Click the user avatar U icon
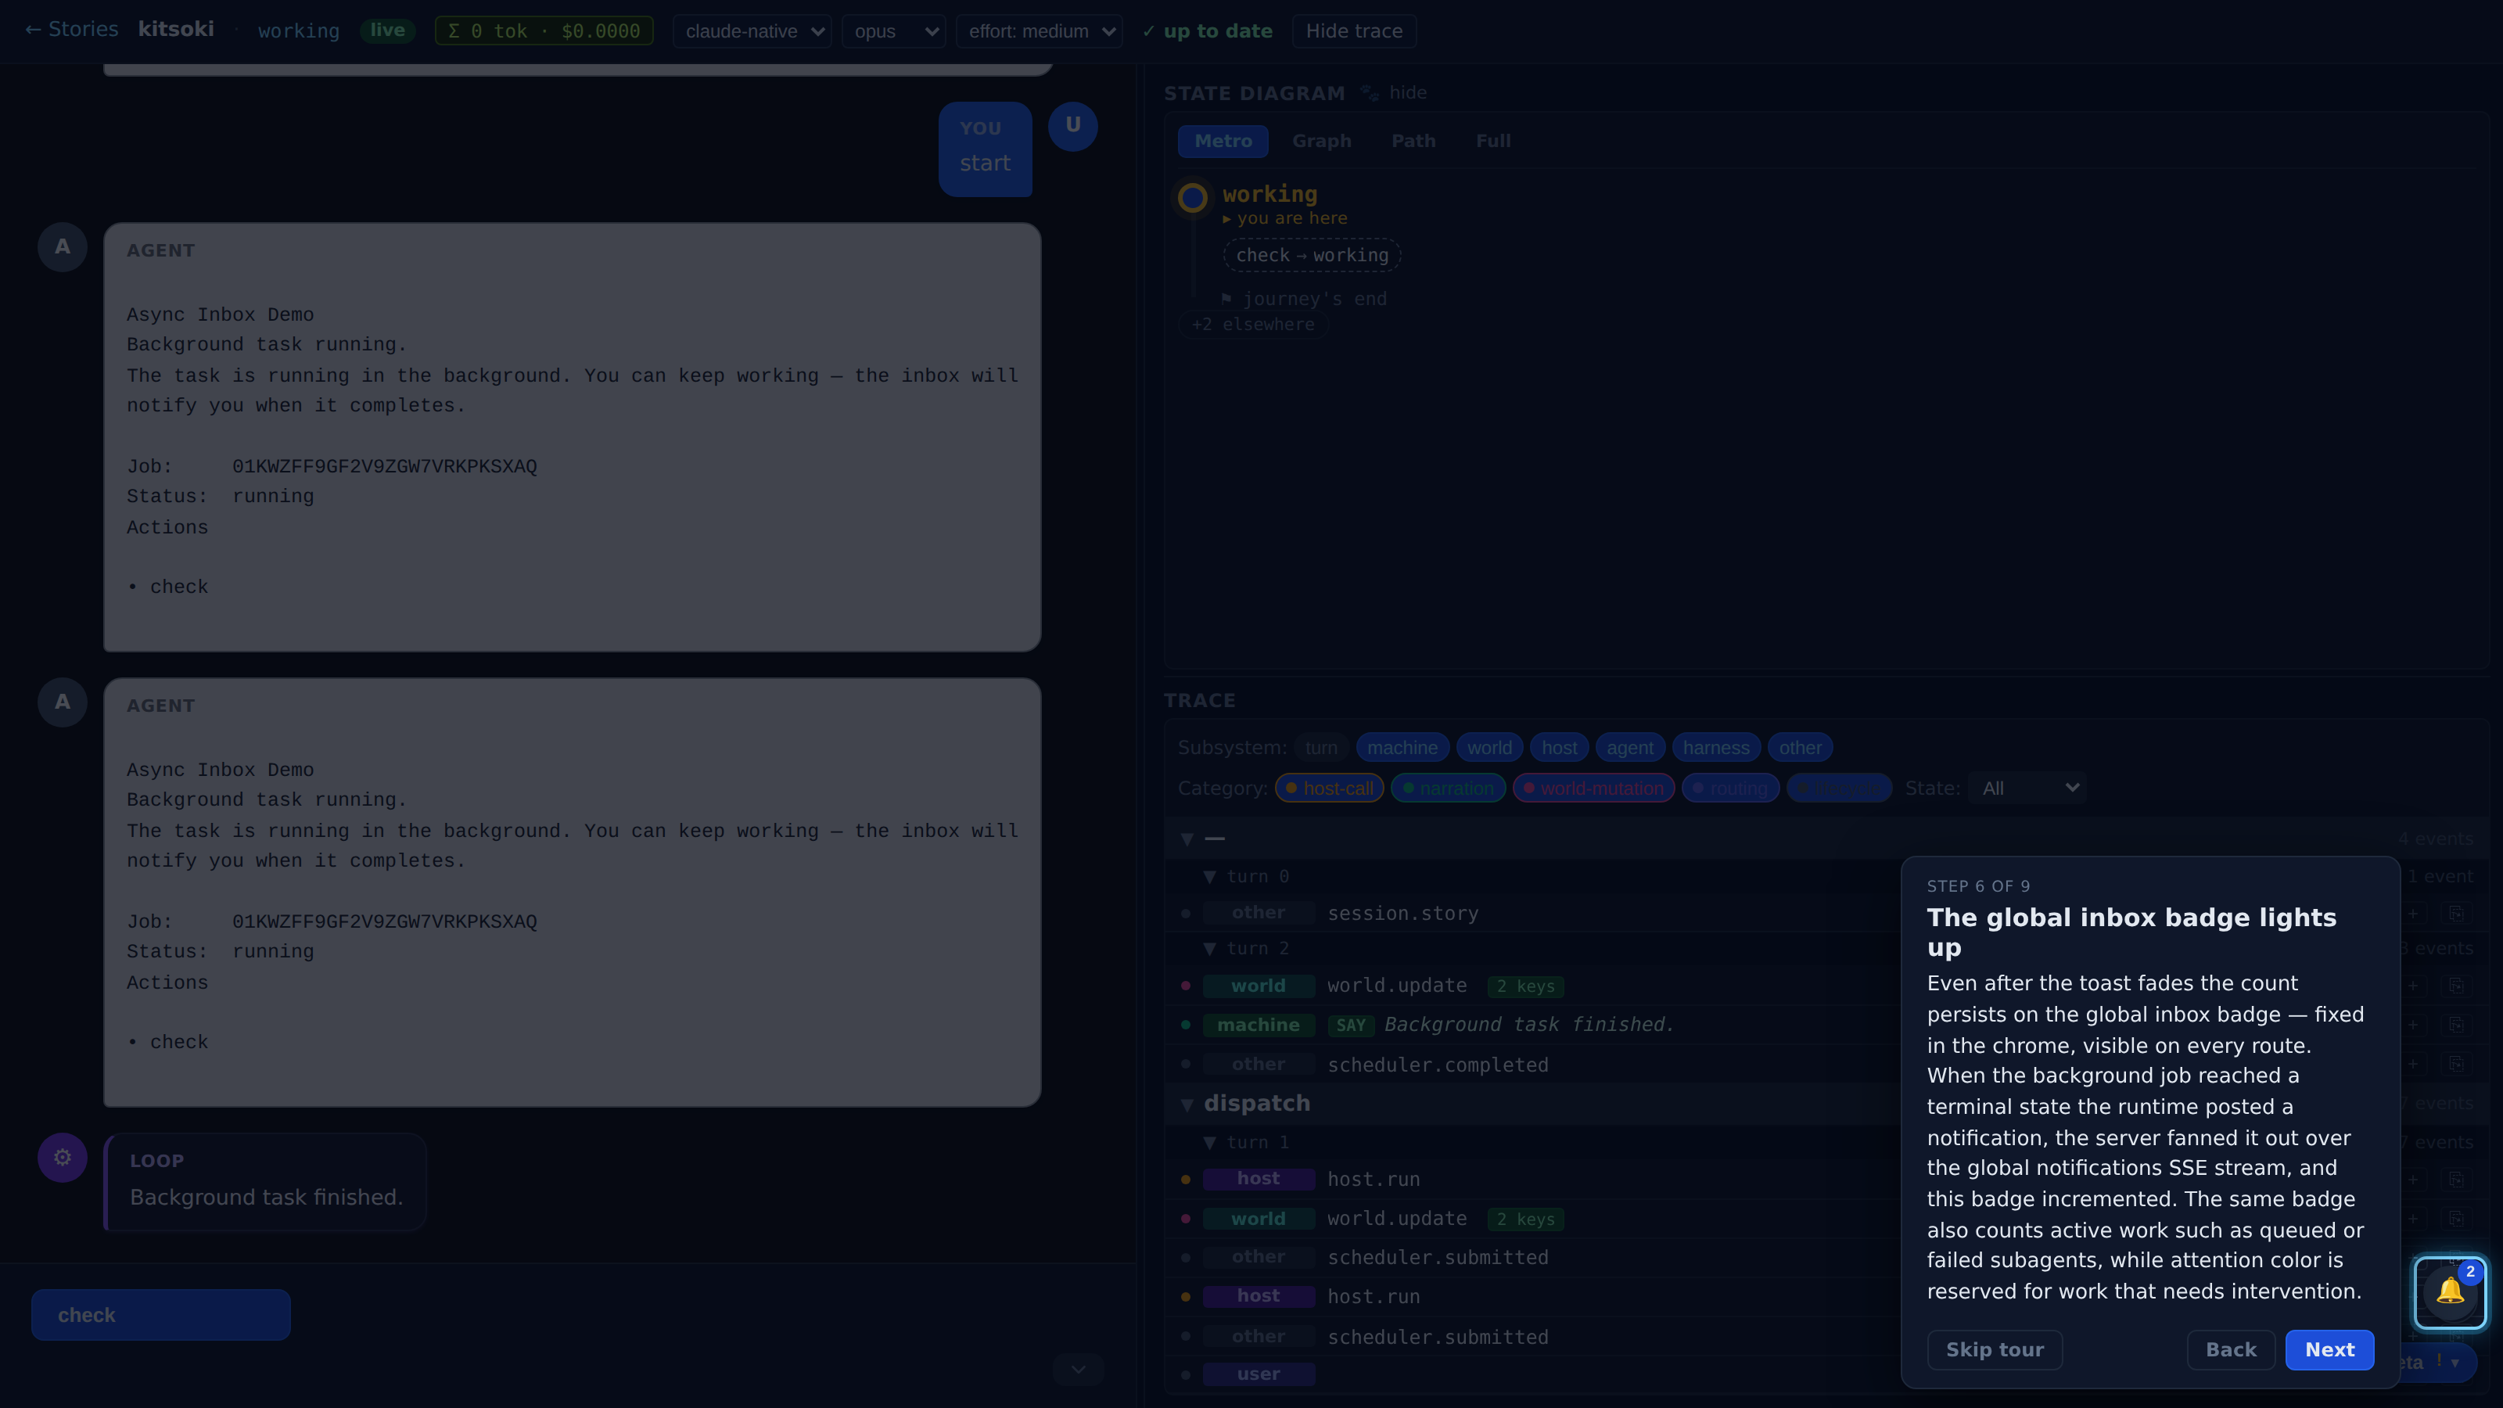This screenshot has height=1408, width=2503. point(1072,125)
